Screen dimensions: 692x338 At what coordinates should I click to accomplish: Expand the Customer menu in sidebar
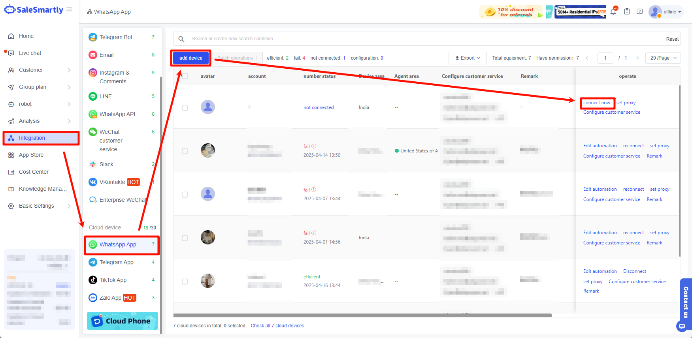[x=39, y=70]
